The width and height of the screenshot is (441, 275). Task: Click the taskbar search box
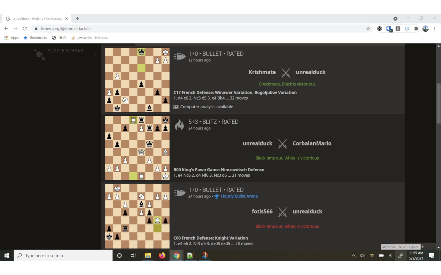click(63, 255)
